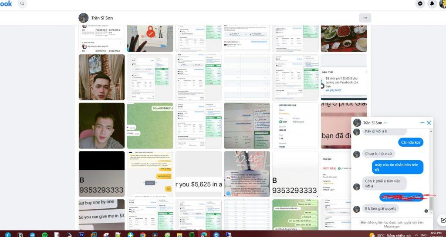Open the Messenger icon in top bar

(x=420, y=3)
